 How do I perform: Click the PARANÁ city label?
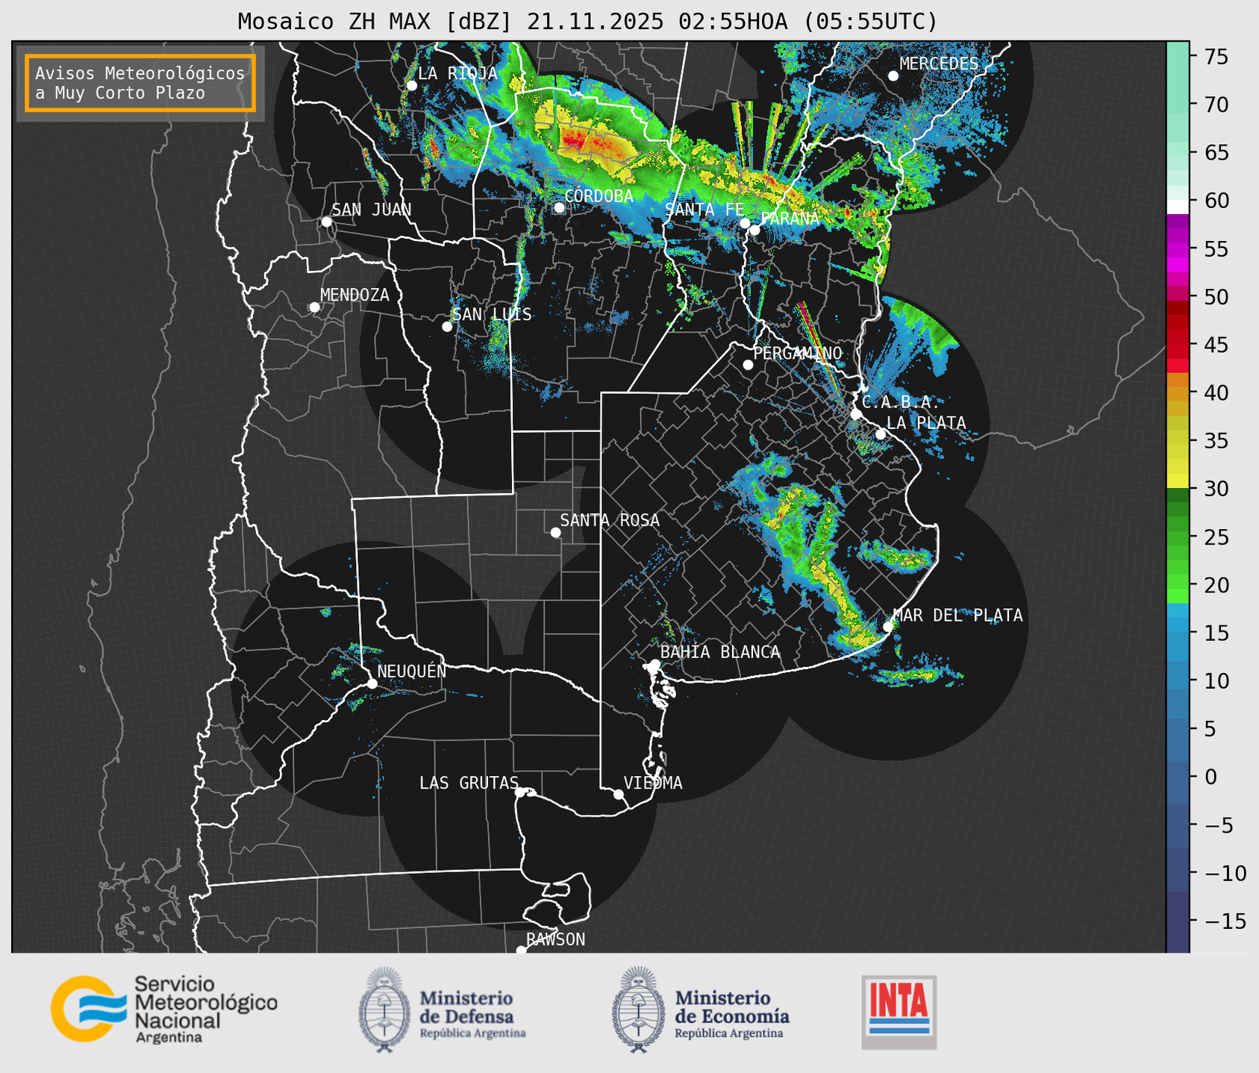click(790, 219)
